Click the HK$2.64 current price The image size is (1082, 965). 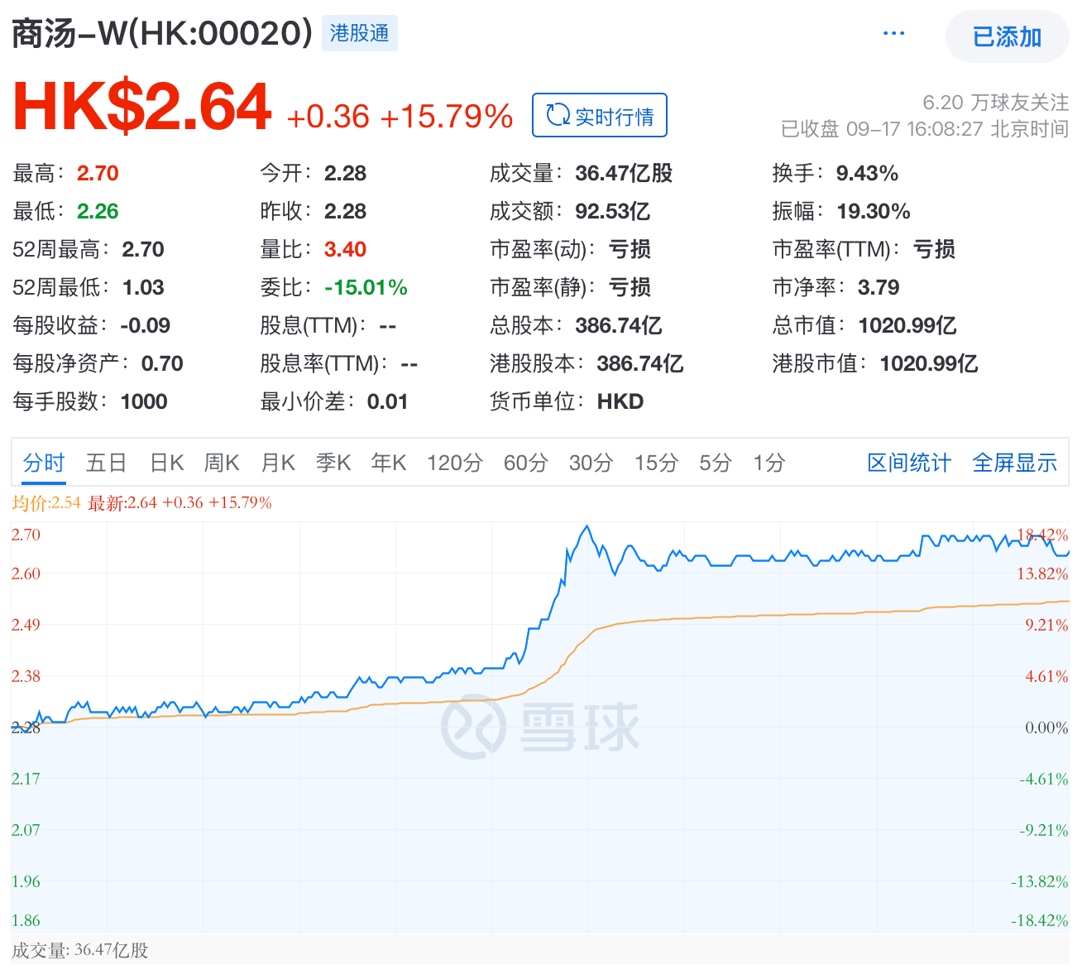click(142, 107)
